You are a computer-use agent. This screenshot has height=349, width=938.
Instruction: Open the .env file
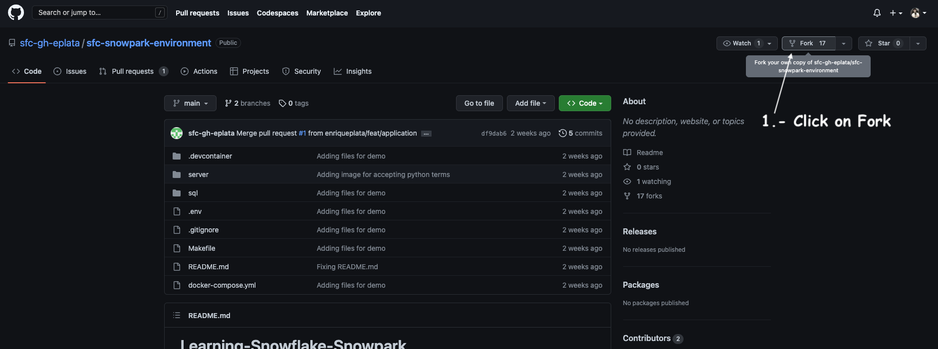click(195, 211)
